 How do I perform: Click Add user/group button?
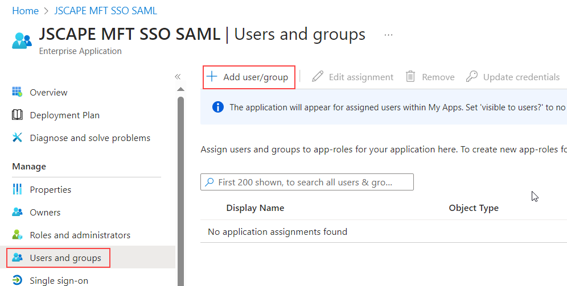coord(249,77)
